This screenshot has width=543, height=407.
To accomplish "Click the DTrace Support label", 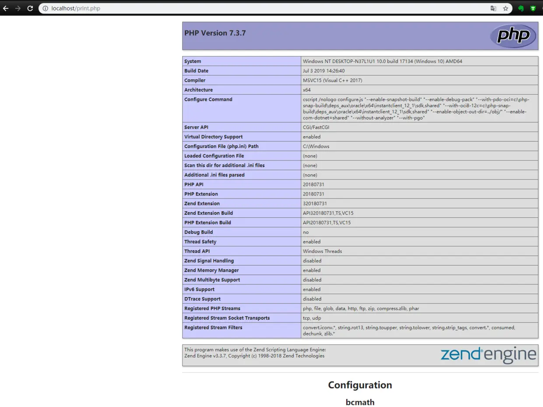I will click(203, 299).
